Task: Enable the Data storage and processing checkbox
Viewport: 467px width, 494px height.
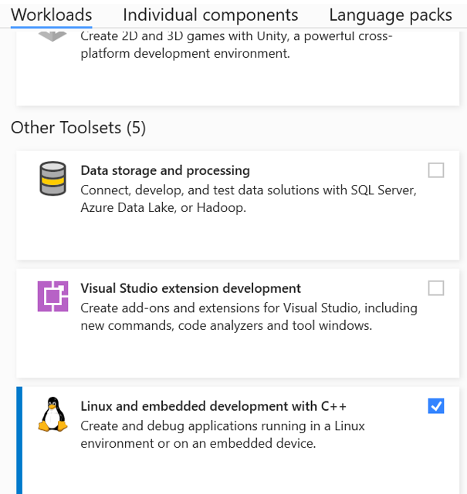Action: [x=436, y=170]
